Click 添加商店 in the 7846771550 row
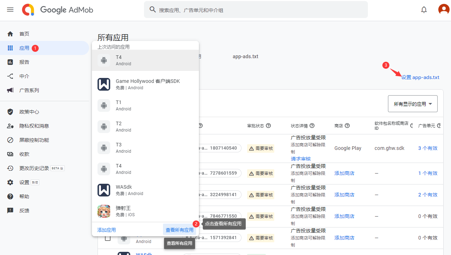The height and width of the screenshot is (255, 451). [x=344, y=216]
